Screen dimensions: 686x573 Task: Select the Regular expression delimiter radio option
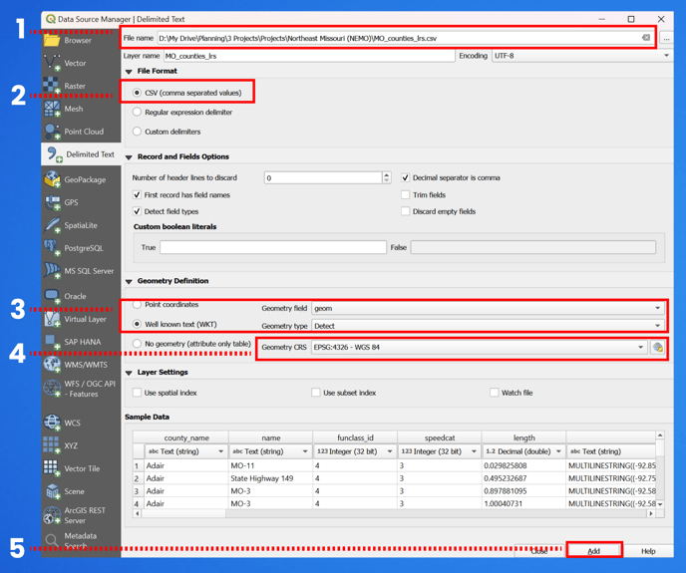pos(138,113)
